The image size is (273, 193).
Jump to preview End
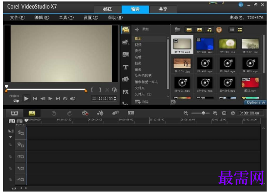coord(58,99)
